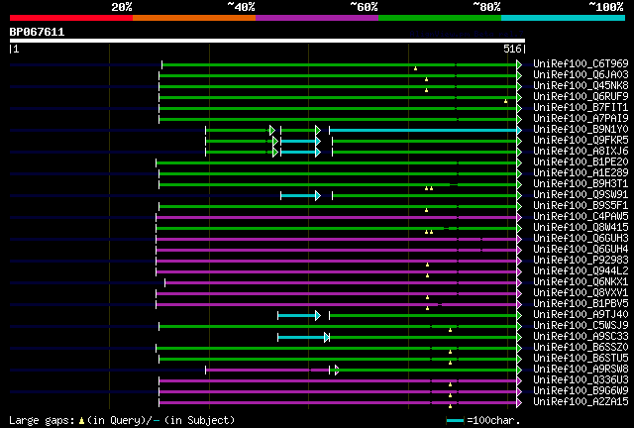
Task: Choose the UniRef100_C5WSJ9 label
Action: click(x=581, y=326)
